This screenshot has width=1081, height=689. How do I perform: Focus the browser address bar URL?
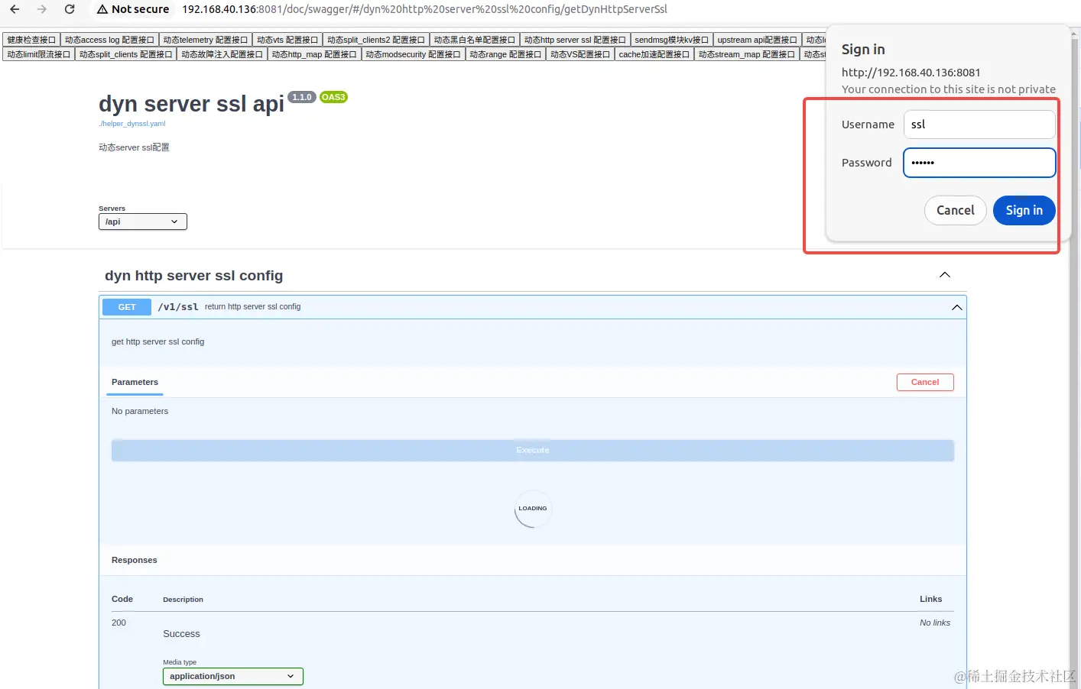click(424, 9)
